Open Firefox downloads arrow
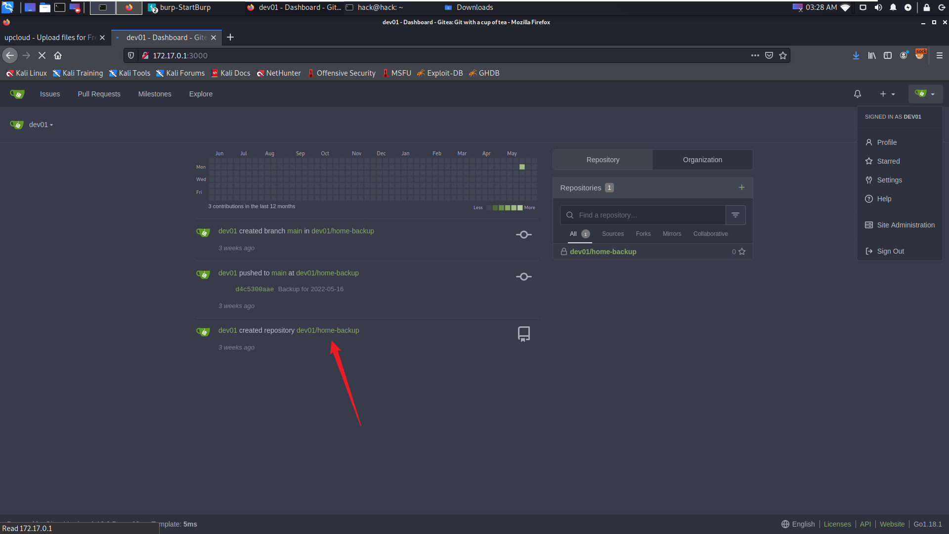This screenshot has width=949, height=534. [856, 55]
